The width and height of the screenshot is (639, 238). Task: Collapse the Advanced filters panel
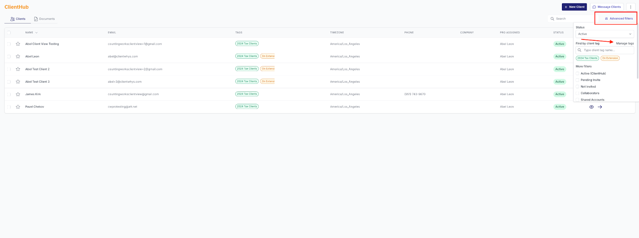click(x=618, y=18)
